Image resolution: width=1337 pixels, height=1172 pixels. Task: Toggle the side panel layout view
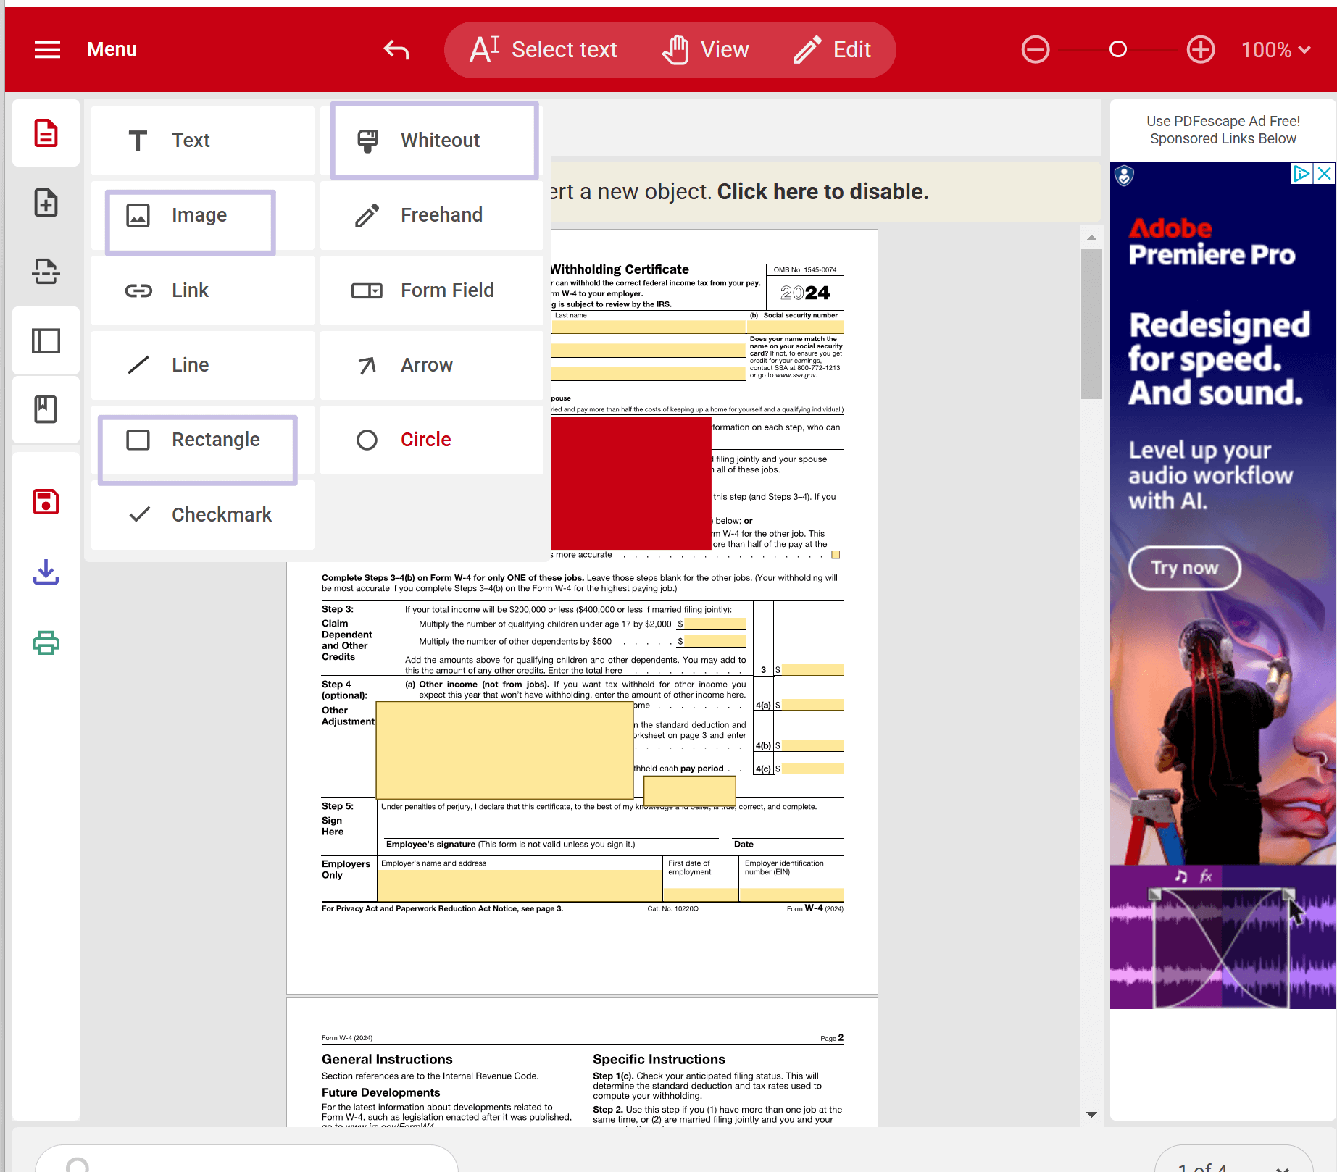[46, 340]
